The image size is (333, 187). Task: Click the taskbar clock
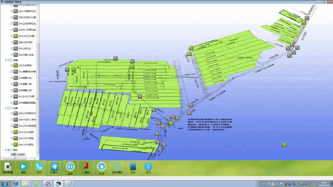click(324, 184)
